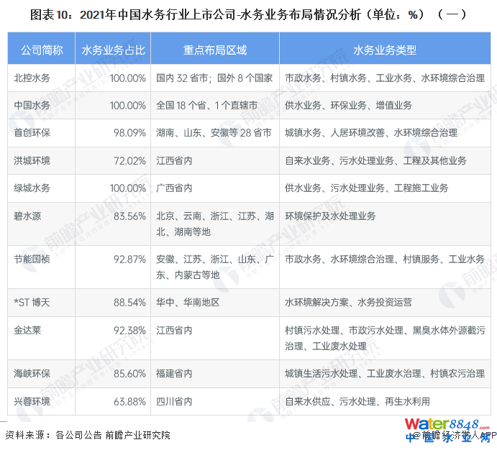Select the 自来水供应、污水处理、再生水利用 cell

(x=357, y=401)
